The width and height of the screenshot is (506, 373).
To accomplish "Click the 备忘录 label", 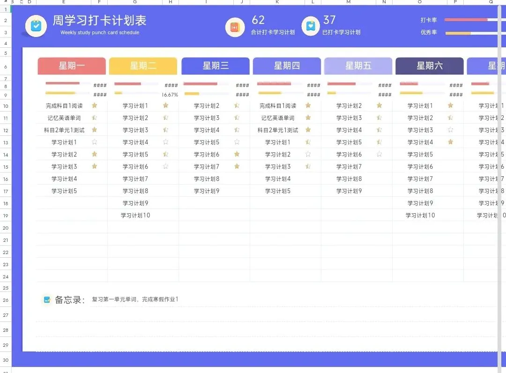I will click(x=70, y=300).
